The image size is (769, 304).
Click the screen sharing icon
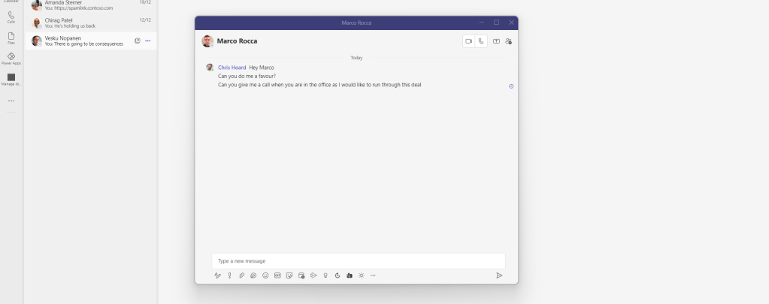point(496,41)
